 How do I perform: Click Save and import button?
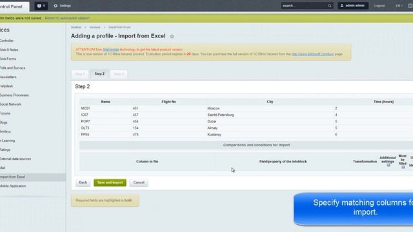click(x=110, y=182)
